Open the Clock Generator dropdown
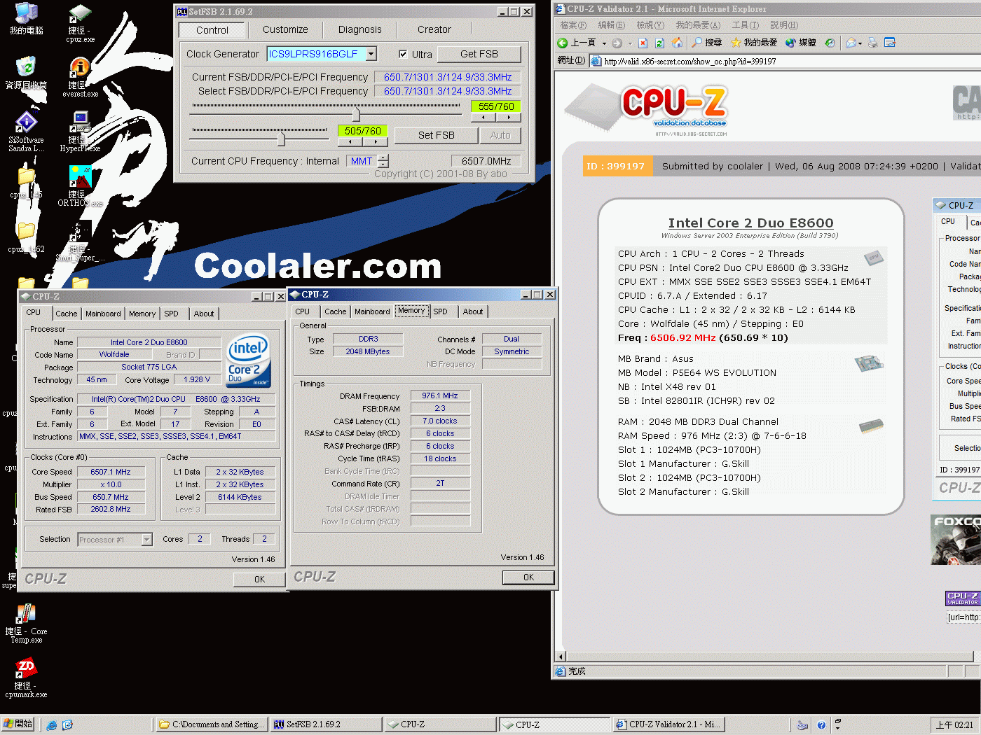The image size is (981, 735). tap(371, 54)
